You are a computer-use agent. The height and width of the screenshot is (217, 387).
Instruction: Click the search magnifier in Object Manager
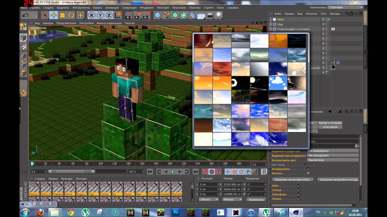coord(347,14)
